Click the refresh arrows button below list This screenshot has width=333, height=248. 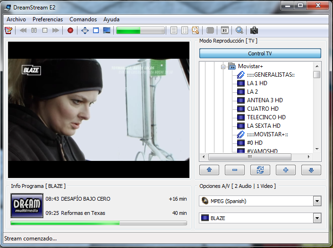coord(260,170)
